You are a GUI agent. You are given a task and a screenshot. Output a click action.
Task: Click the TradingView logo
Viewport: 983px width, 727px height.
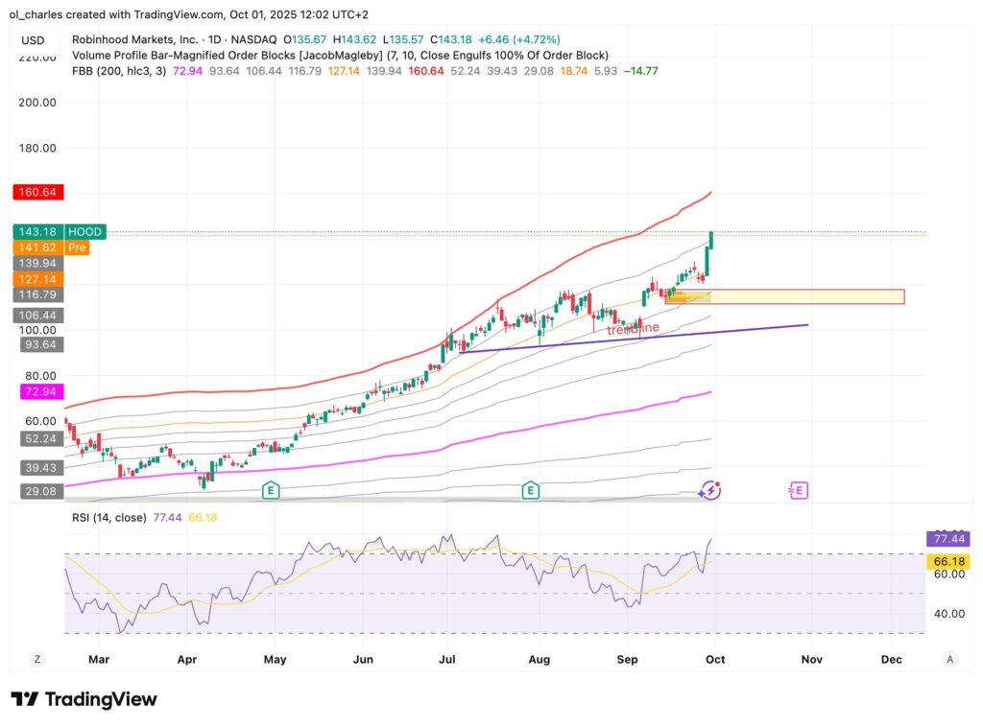(84, 699)
